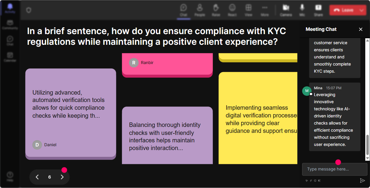Image resolution: width=370 pixels, height=188 pixels.
Task: Open the Share content tray
Action: pos(318,10)
